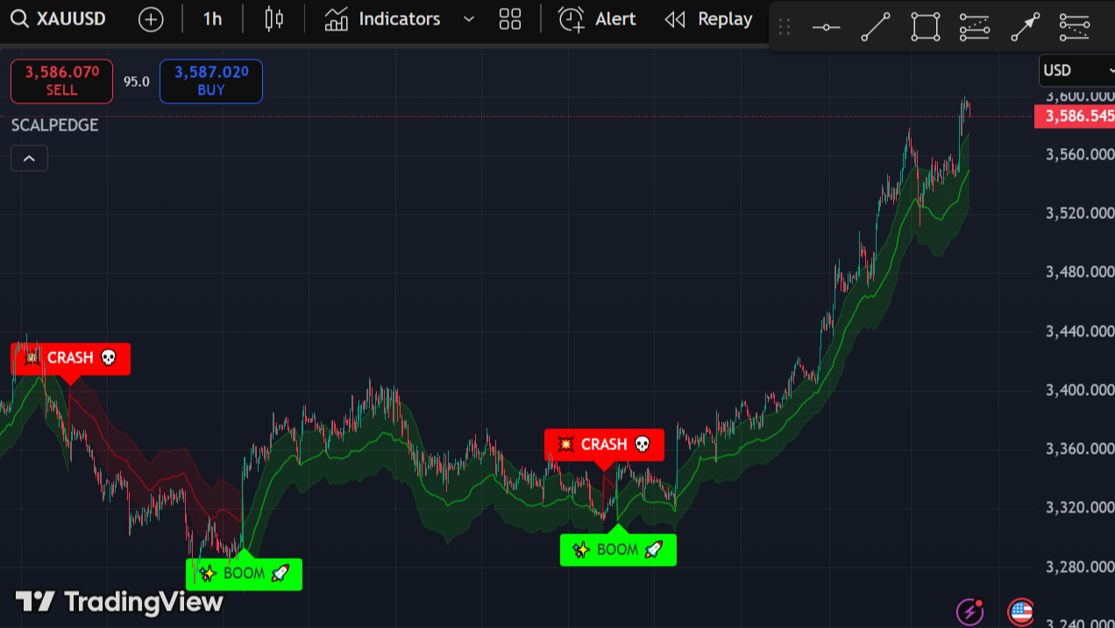The image size is (1115, 628).
Task: Click the purple lightning bolt icon
Action: coord(970,611)
